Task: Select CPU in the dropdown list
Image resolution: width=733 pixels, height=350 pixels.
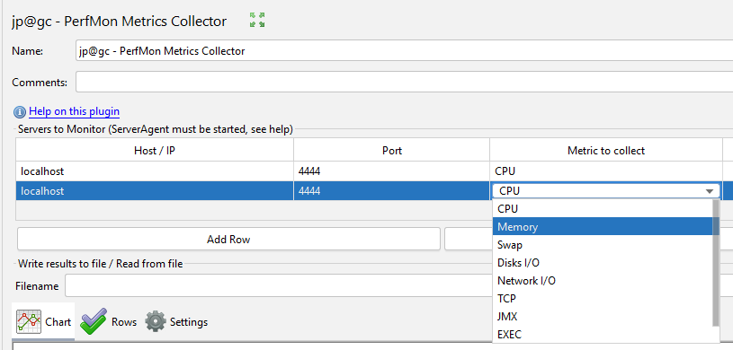Action: point(602,208)
